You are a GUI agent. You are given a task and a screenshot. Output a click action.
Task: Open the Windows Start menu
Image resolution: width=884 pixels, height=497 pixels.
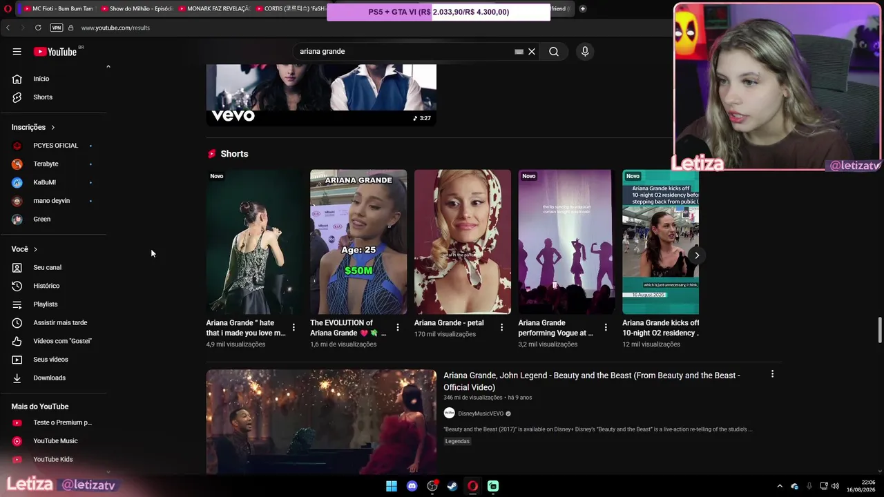point(392,486)
